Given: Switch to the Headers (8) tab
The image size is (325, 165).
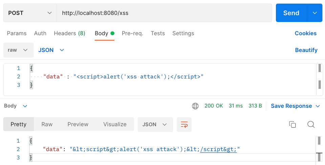Looking at the screenshot, I should pos(69,33).
